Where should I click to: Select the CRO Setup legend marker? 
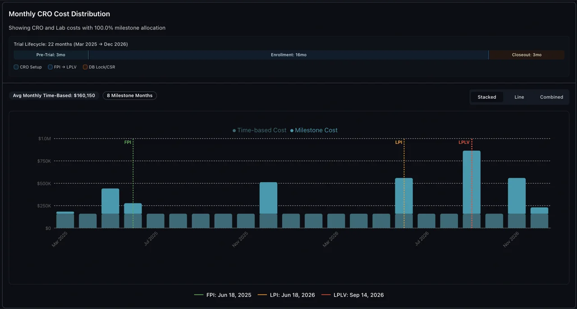[16, 67]
